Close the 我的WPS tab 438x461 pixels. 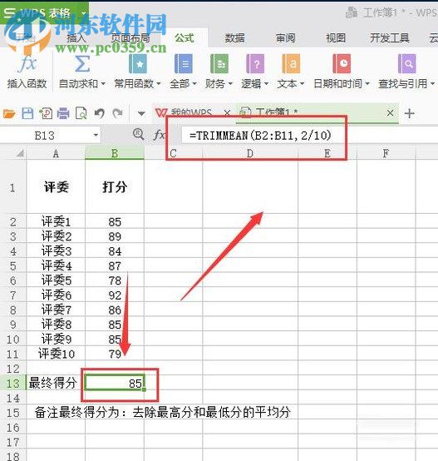pyautogui.click(x=227, y=113)
